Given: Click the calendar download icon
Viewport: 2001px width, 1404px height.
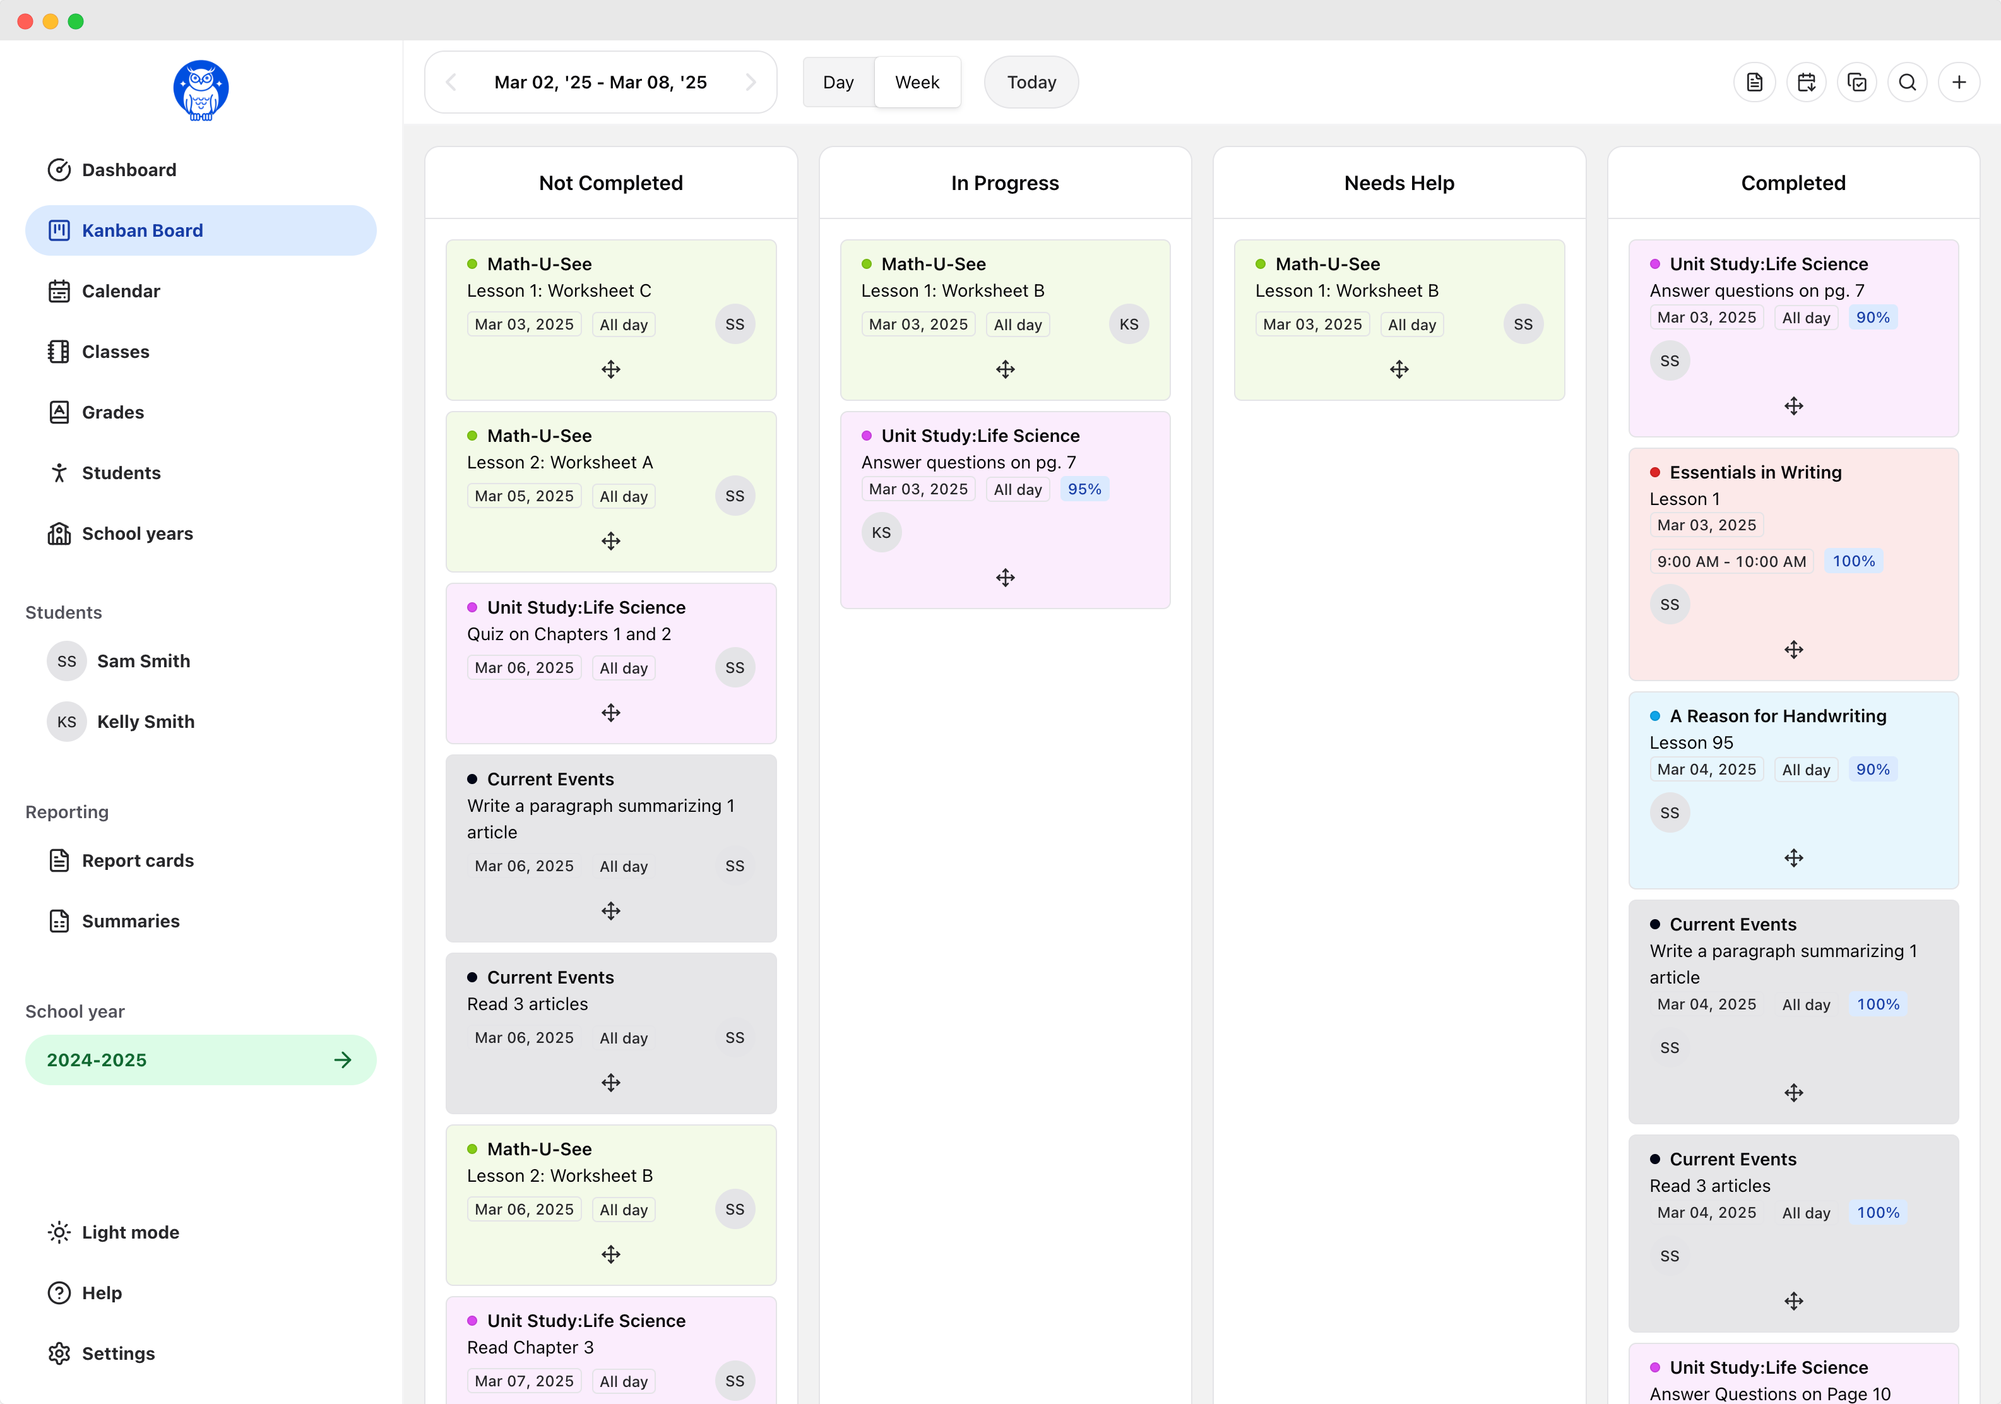Looking at the screenshot, I should click(x=1806, y=82).
